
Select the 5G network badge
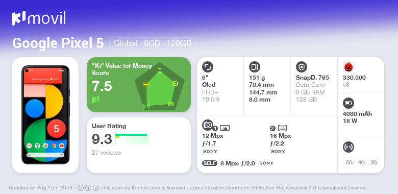coord(349,162)
